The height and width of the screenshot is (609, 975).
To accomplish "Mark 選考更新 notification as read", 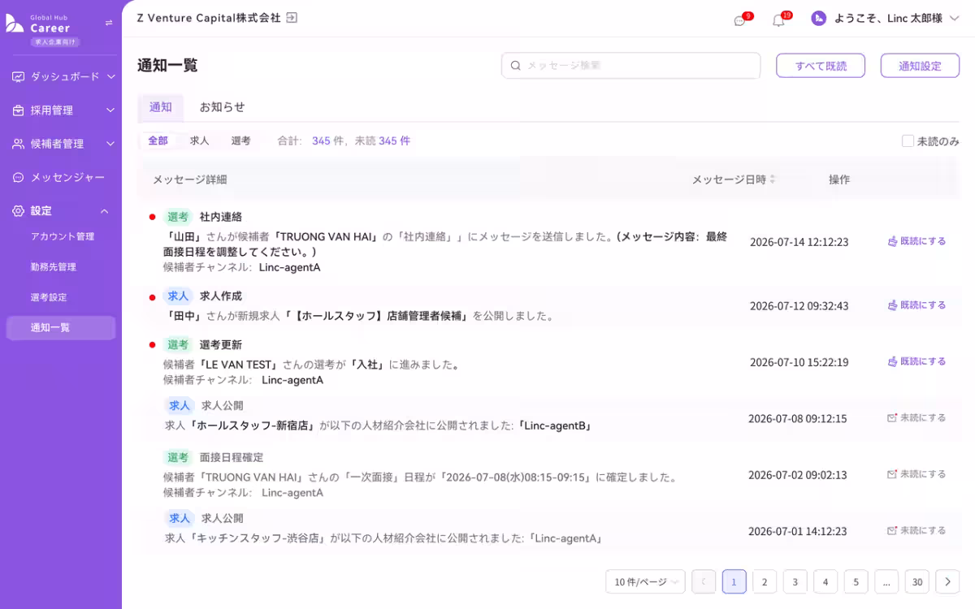I will click(x=916, y=361).
